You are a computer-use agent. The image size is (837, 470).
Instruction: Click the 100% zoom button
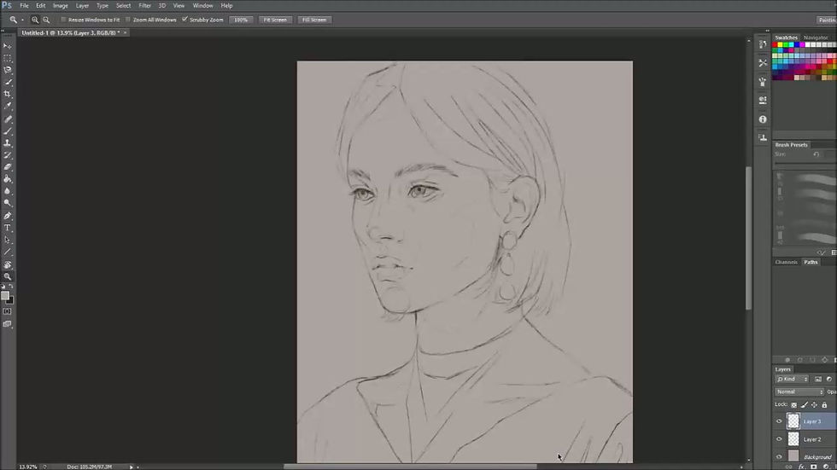click(x=241, y=20)
